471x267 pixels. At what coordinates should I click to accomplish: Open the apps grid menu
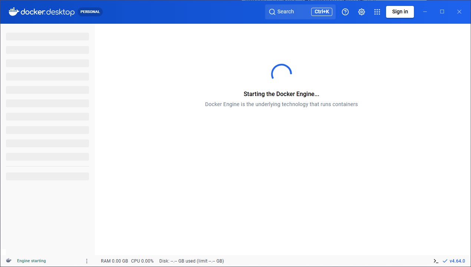click(x=377, y=12)
